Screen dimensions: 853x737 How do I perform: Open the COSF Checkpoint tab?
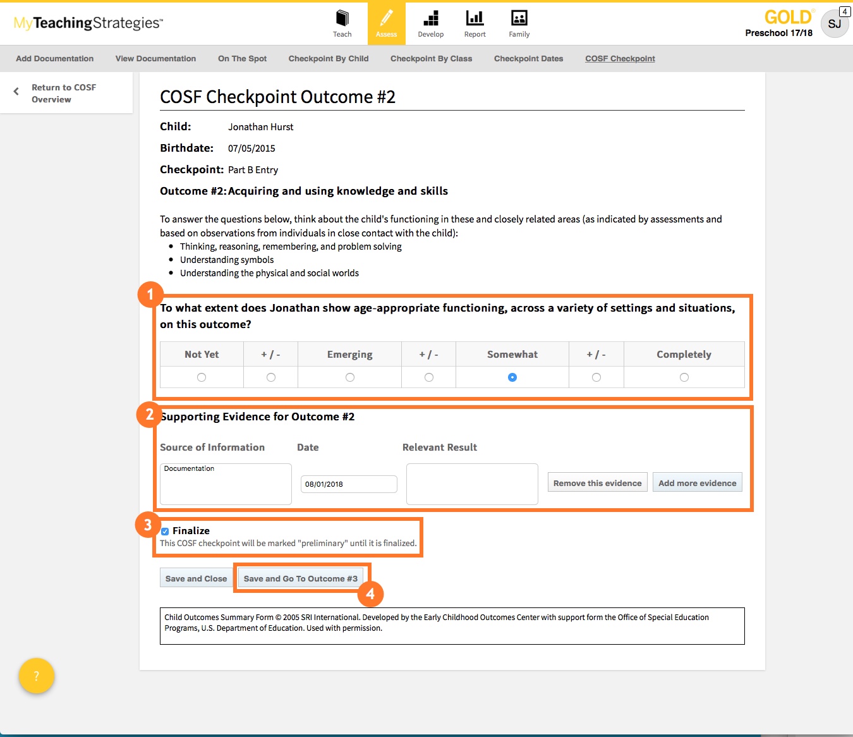tap(619, 59)
